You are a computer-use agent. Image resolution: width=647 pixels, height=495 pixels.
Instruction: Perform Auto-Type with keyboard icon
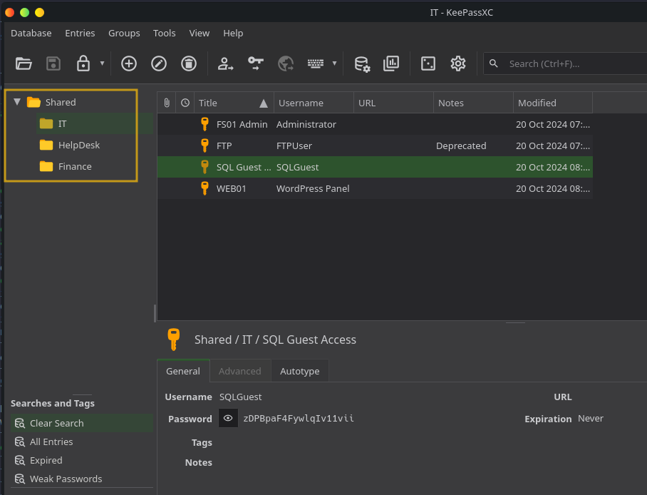pyautogui.click(x=315, y=63)
